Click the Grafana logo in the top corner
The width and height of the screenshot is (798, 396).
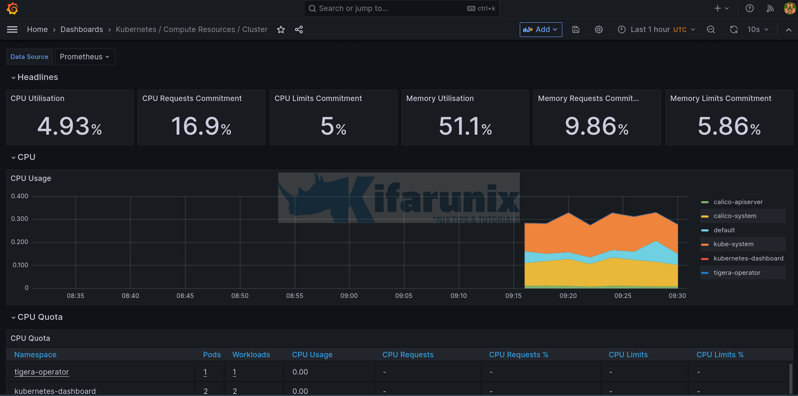coord(12,8)
